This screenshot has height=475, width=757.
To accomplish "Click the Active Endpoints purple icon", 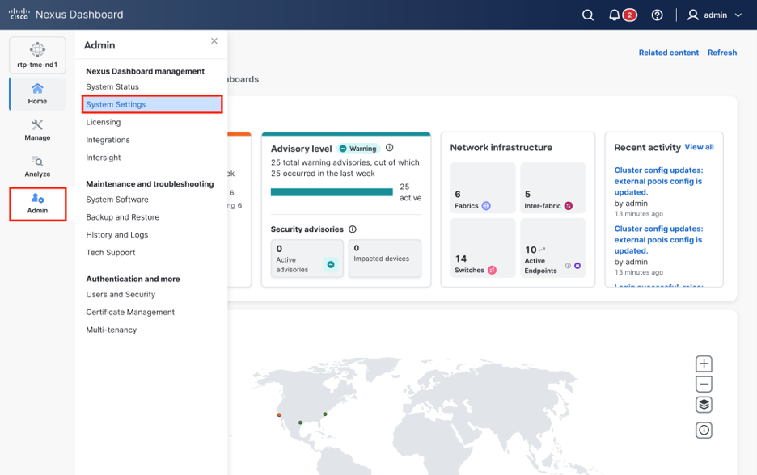I will pos(577,266).
